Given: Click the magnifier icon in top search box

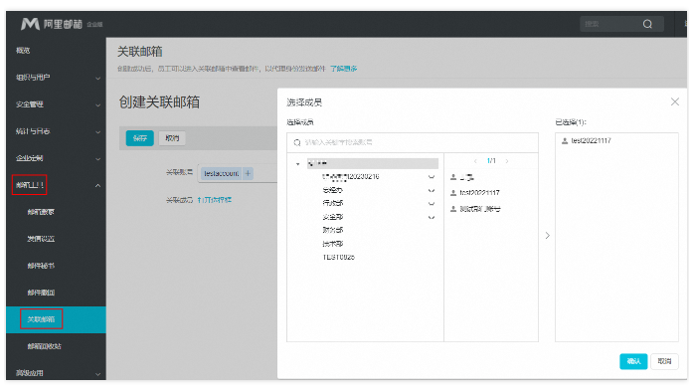Looking at the screenshot, I should point(647,24).
